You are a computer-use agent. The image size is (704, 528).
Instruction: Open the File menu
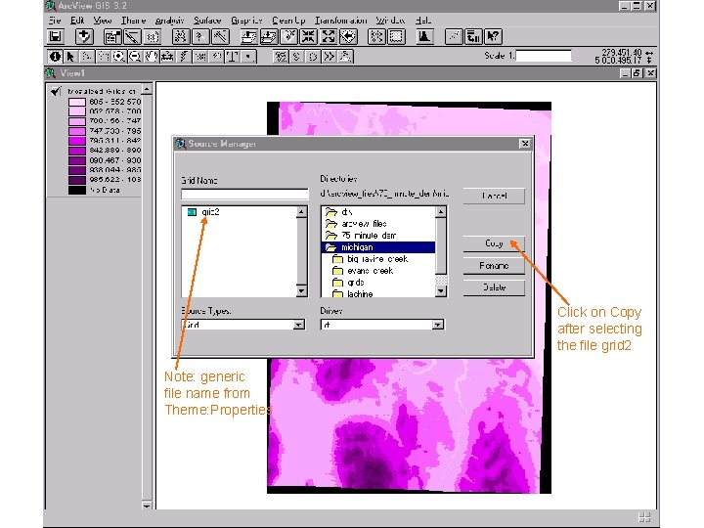click(x=55, y=21)
